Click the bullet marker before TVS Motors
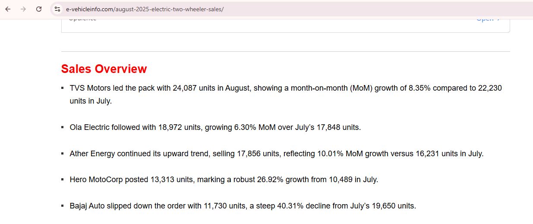This screenshot has height=224, width=533. 63,88
